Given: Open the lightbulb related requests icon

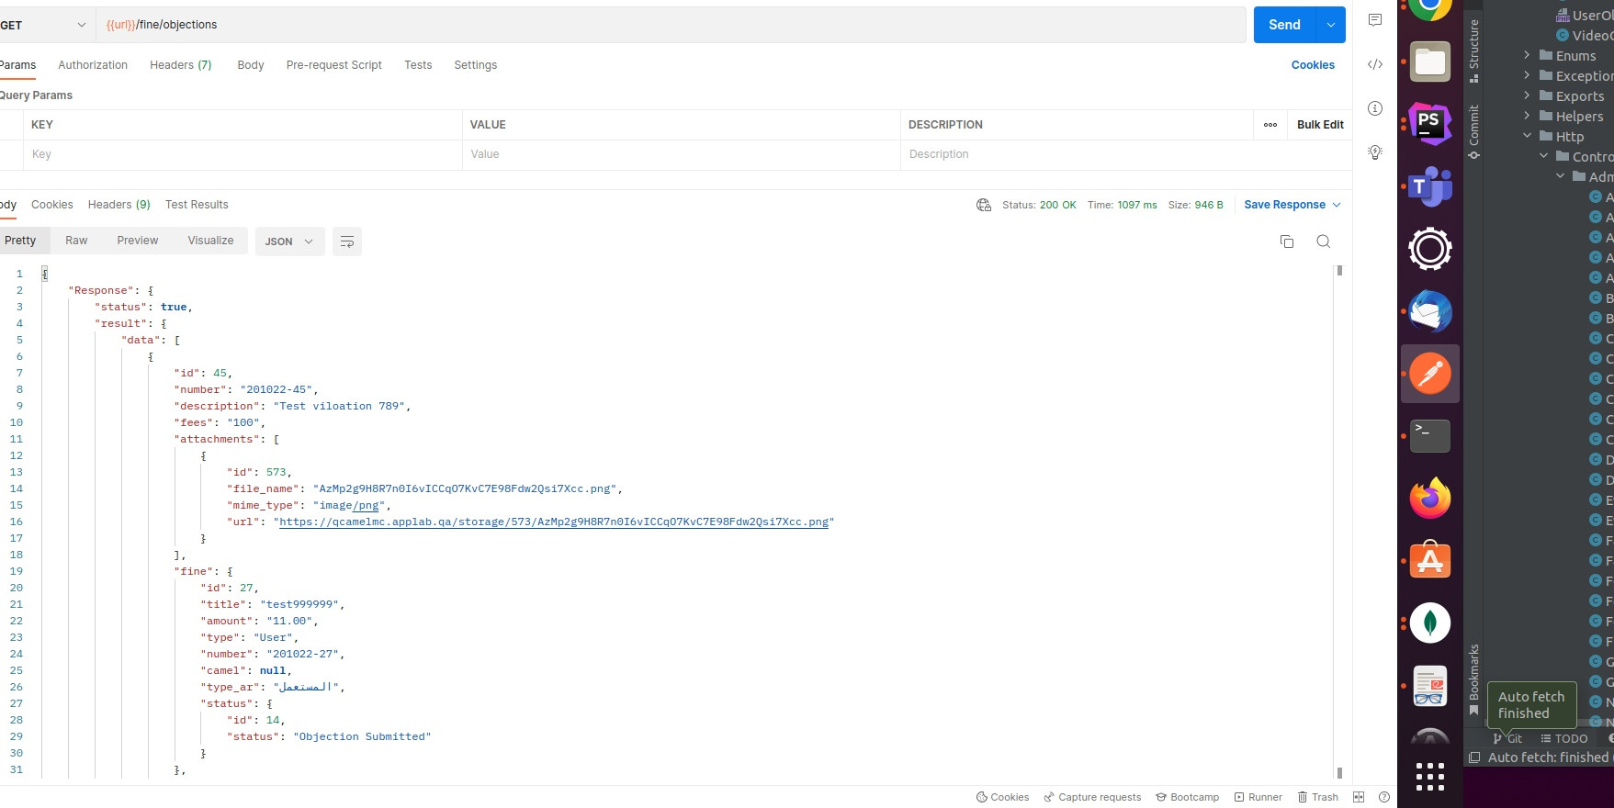Looking at the screenshot, I should 1374,152.
